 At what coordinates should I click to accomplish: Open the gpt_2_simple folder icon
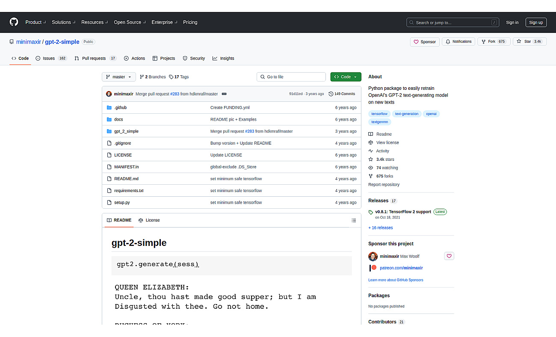click(109, 131)
